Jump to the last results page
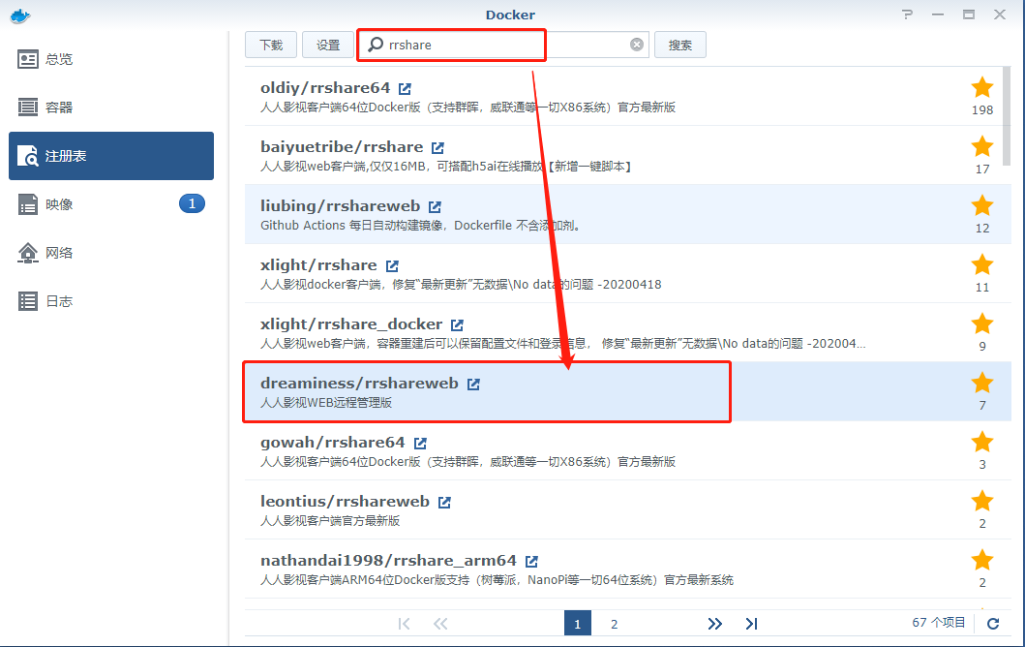The image size is (1025, 647). pyautogui.click(x=752, y=624)
